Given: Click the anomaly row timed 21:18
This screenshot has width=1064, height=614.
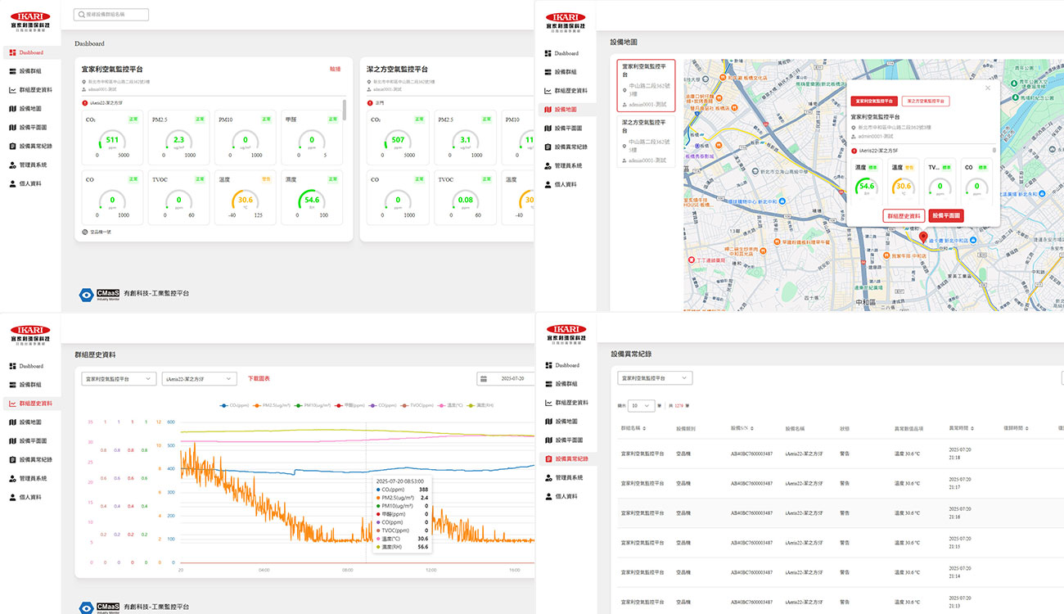Looking at the screenshot, I should tap(841, 454).
